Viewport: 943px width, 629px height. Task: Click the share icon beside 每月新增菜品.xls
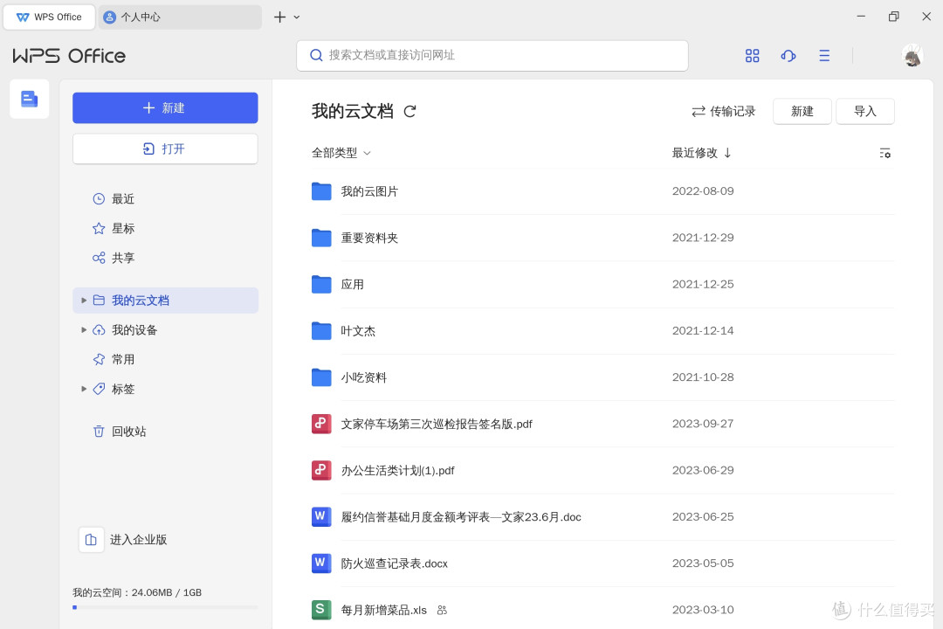point(444,610)
